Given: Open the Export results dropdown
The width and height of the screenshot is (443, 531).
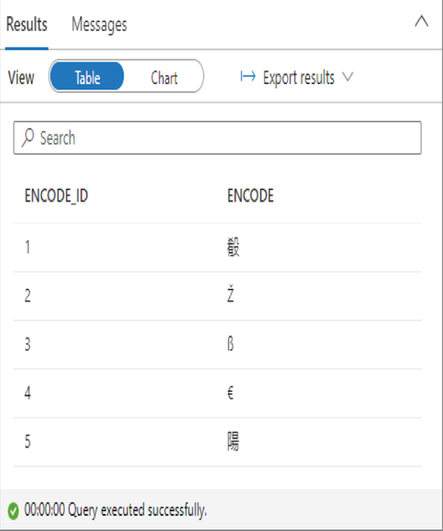Looking at the screenshot, I should (297, 77).
